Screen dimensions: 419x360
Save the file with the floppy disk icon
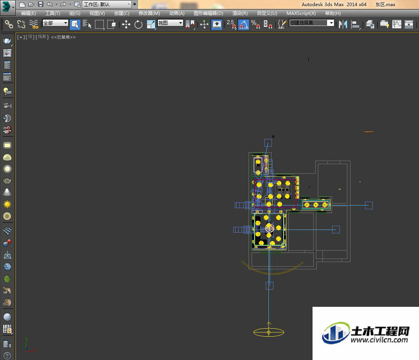tap(40, 4)
